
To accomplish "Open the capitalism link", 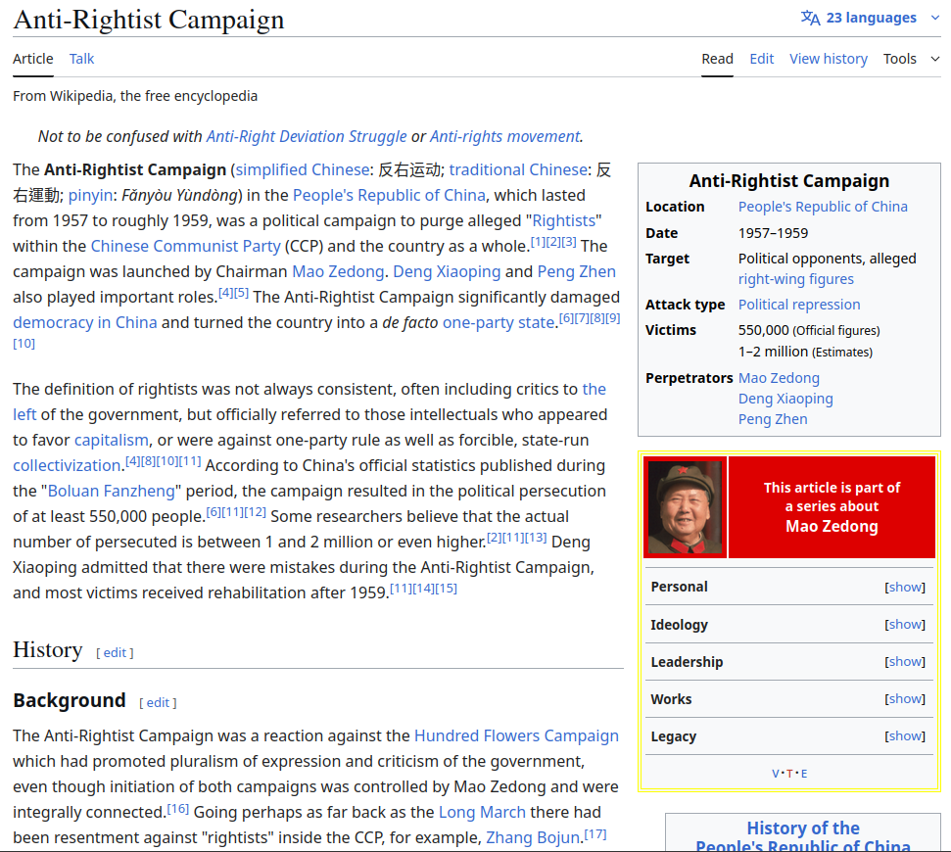I will 111,441.
